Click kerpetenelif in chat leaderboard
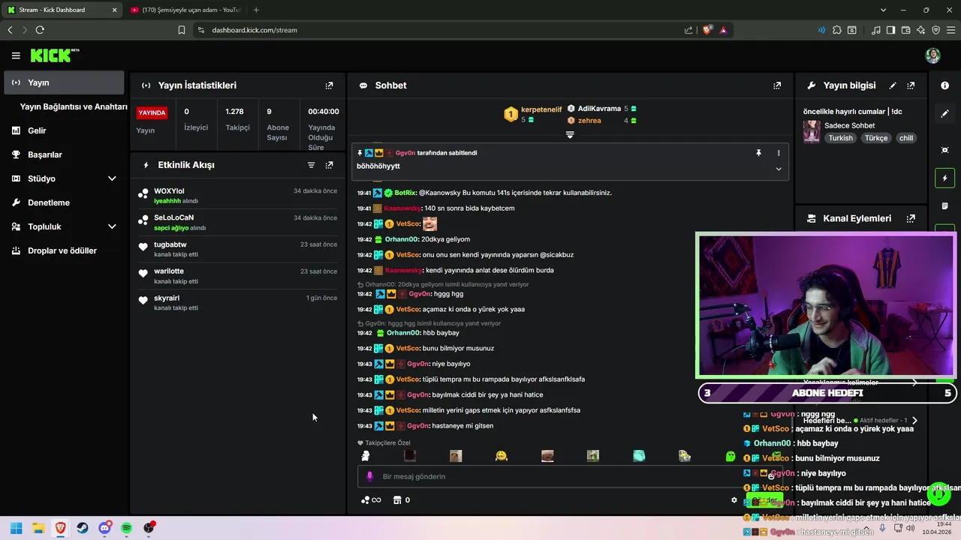This screenshot has height=540, width=961. (x=541, y=109)
